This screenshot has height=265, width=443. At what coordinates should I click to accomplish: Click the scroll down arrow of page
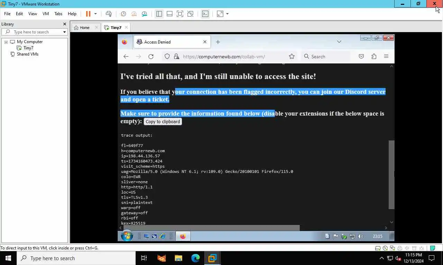[391, 222]
